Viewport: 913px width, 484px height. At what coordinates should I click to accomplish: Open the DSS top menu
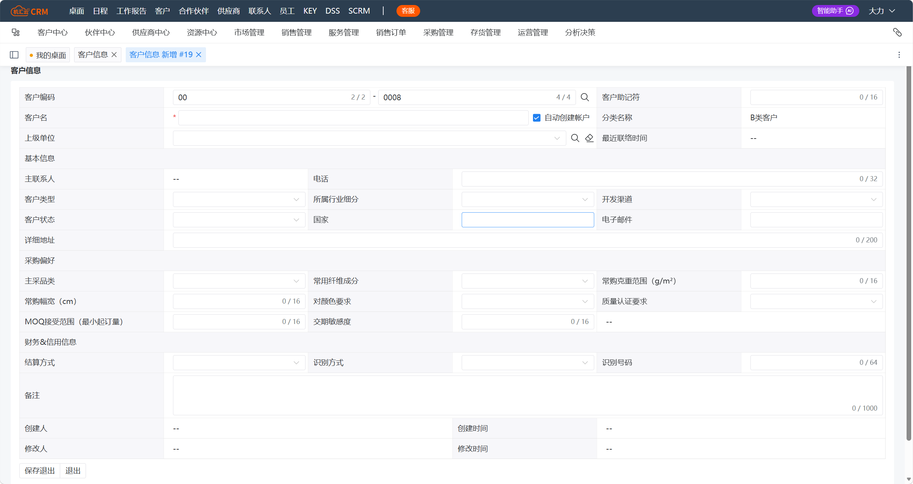coord(332,11)
